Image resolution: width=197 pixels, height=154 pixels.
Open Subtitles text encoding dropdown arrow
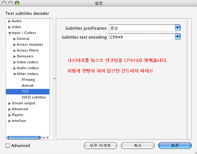(x=178, y=37)
